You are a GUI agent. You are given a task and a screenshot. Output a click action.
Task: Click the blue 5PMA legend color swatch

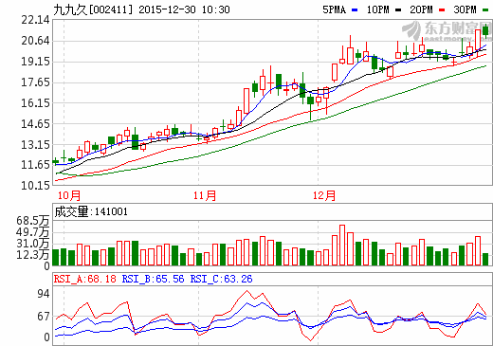[355, 10]
